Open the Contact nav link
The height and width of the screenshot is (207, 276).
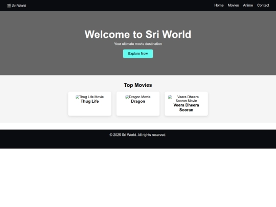point(263,6)
